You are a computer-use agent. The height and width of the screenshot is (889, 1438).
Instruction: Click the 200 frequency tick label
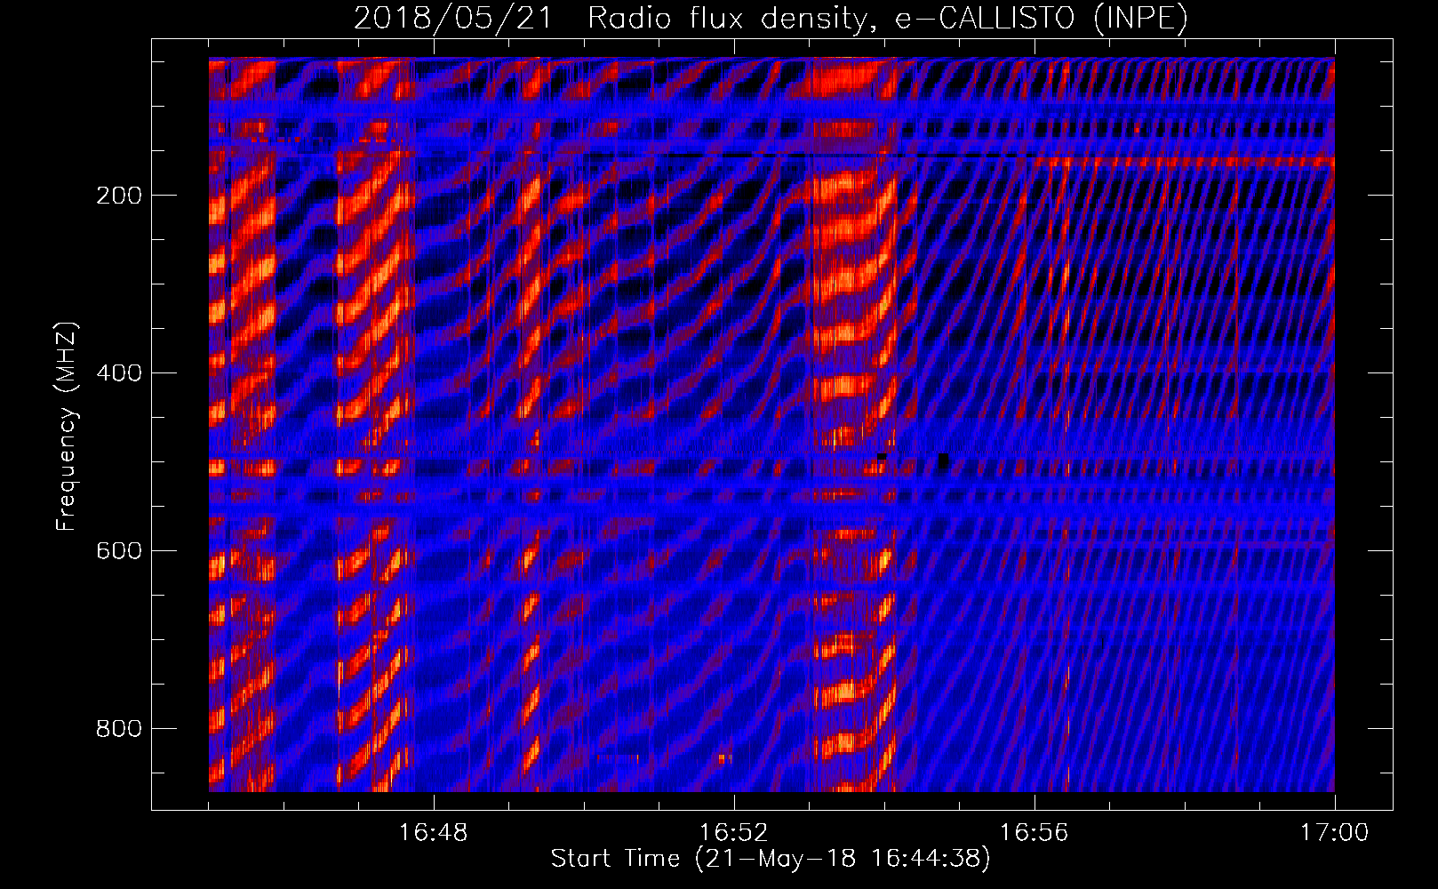(119, 196)
